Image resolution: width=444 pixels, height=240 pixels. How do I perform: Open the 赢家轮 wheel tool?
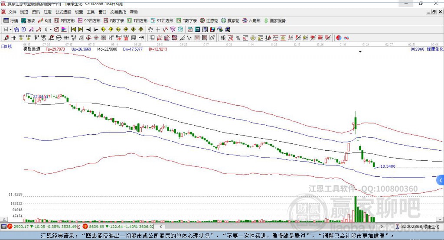coord(230,21)
